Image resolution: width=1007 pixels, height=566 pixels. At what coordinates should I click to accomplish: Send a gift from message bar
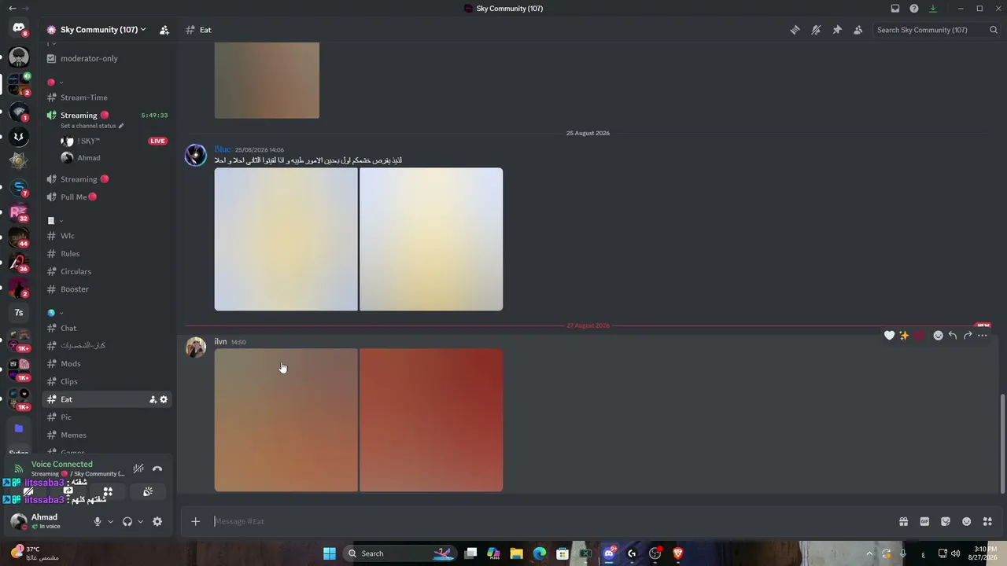(903, 521)
